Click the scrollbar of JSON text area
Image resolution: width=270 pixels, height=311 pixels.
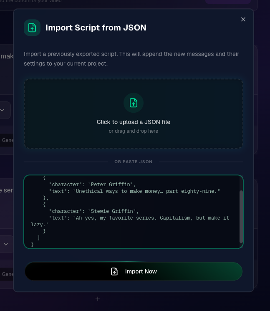tap(241, 217)
